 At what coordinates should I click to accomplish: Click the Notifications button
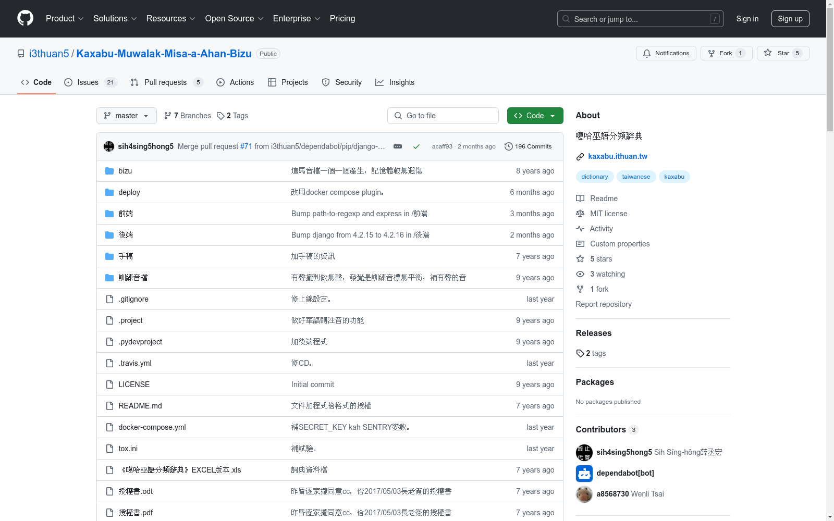click(x=666, y=53)
